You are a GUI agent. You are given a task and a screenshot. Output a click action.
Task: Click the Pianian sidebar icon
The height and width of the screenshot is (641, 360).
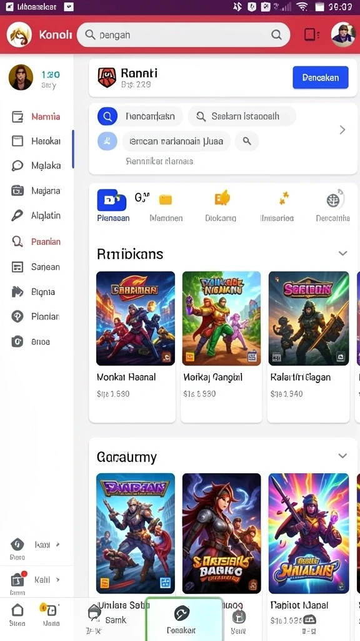[17, 317]
